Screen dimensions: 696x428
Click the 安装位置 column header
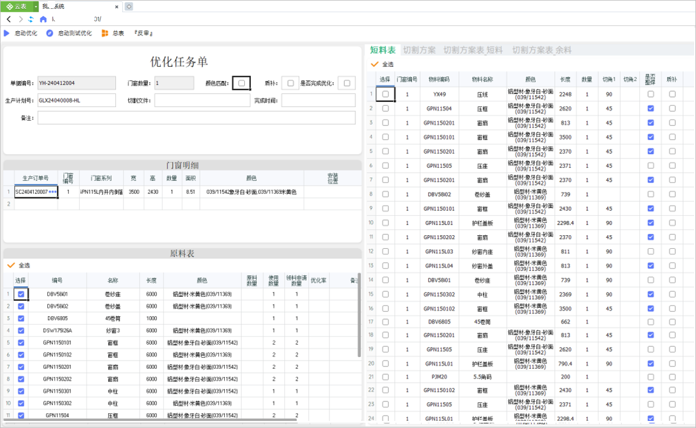(332, 179)
